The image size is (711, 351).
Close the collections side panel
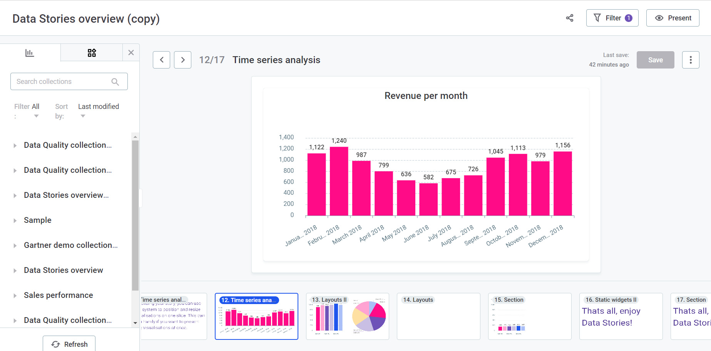tap(131, 53)
